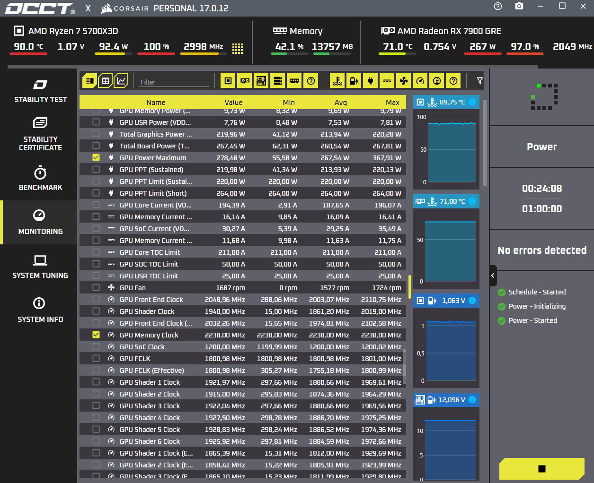Click the Filter text field
The width and height of the screenshot is (594, 483).
(x=174, y=82)
